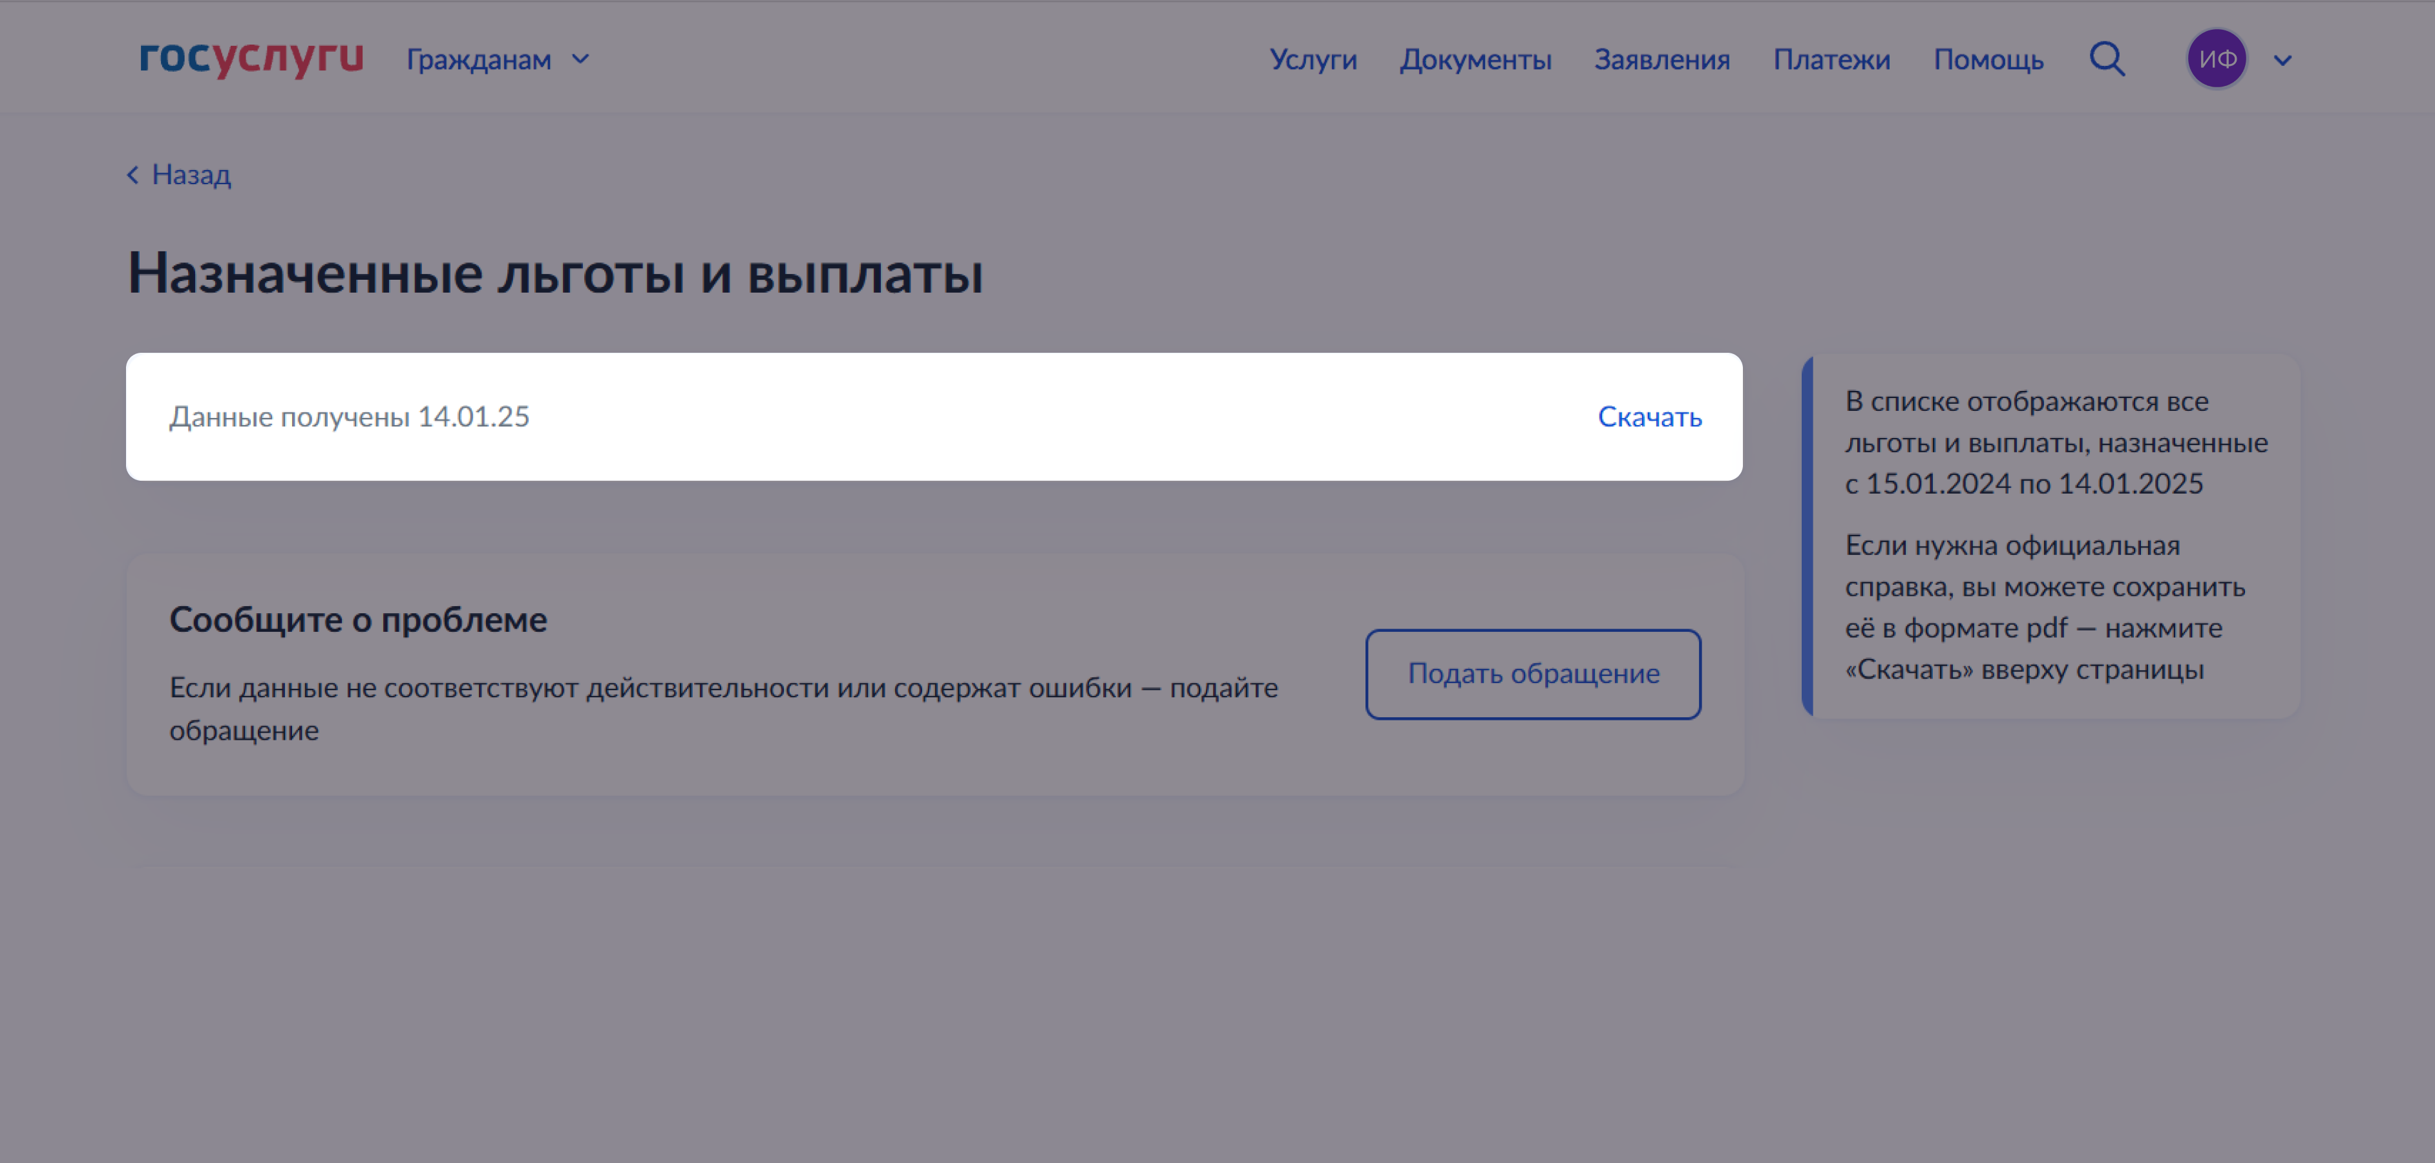Click the 'Данные получены 14.01.25' text
2435x1163 pixels.
[x=350, y=417]
